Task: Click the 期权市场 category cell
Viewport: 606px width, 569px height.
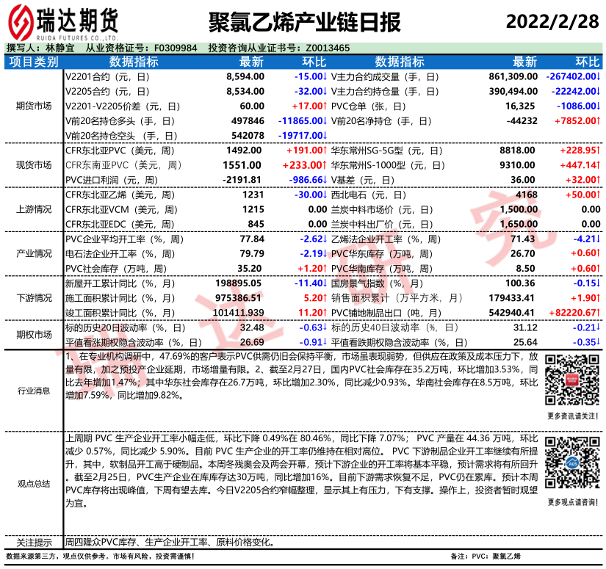Action: 33,334
